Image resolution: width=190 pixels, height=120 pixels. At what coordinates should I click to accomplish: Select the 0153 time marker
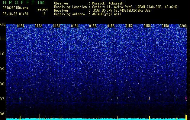[56, 26]
